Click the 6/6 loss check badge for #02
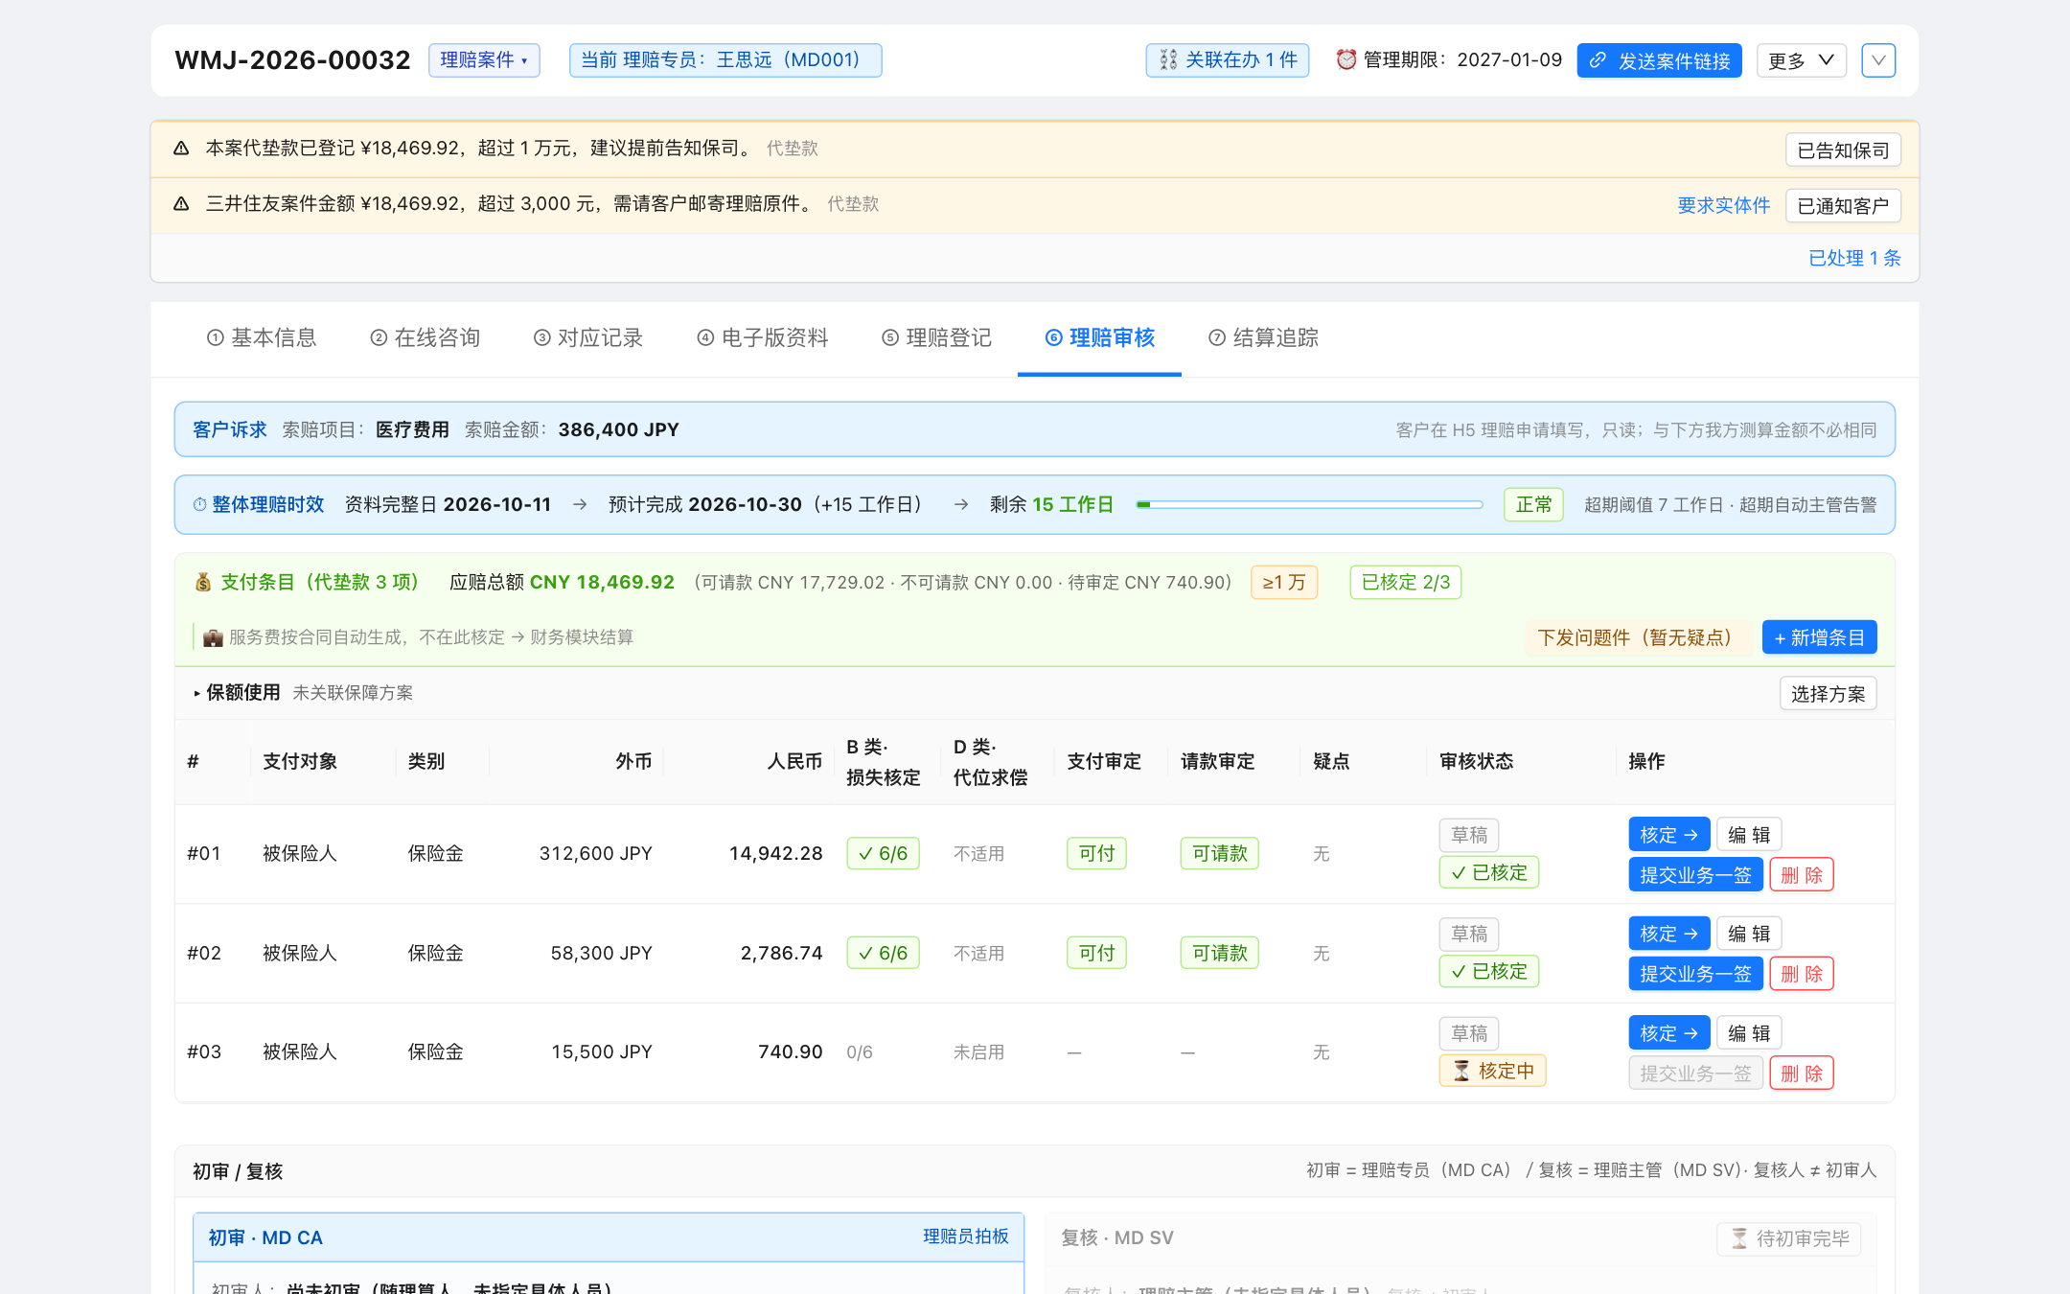This screenshot has height=1294, width=2070. click(883, 953)
